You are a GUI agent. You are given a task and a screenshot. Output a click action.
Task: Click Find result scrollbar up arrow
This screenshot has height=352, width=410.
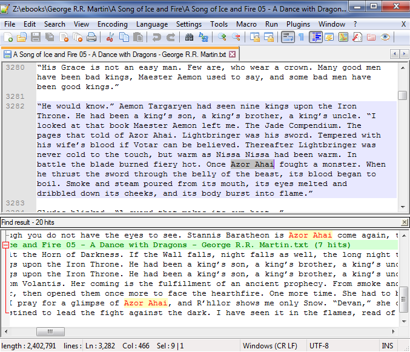pos(404,235)
